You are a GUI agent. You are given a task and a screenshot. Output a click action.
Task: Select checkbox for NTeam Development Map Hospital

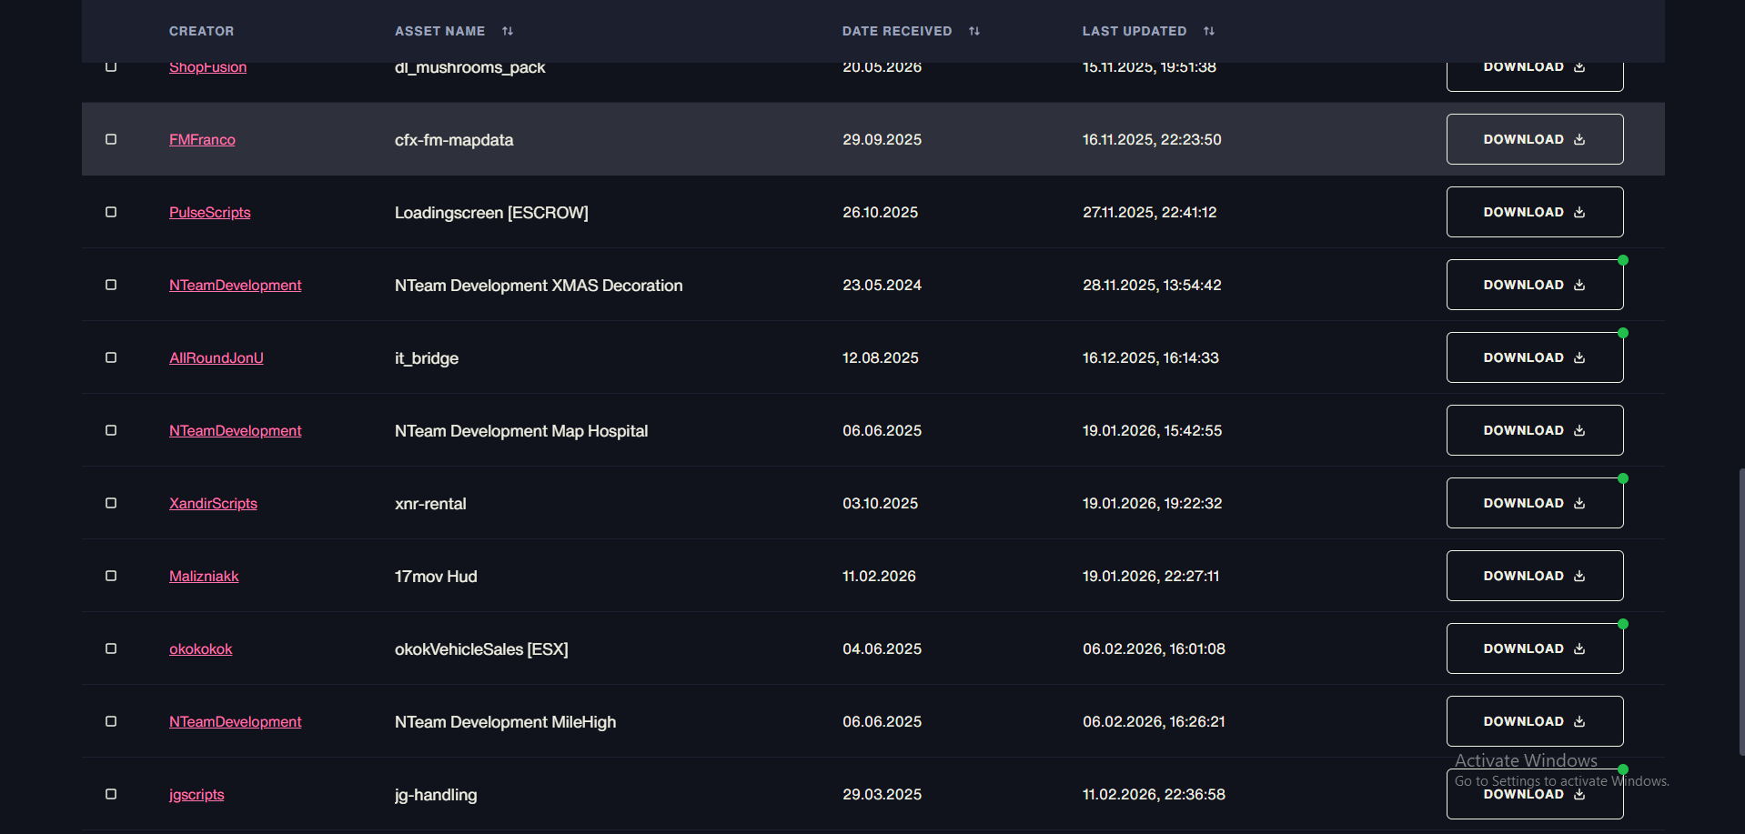pos(111,430)
